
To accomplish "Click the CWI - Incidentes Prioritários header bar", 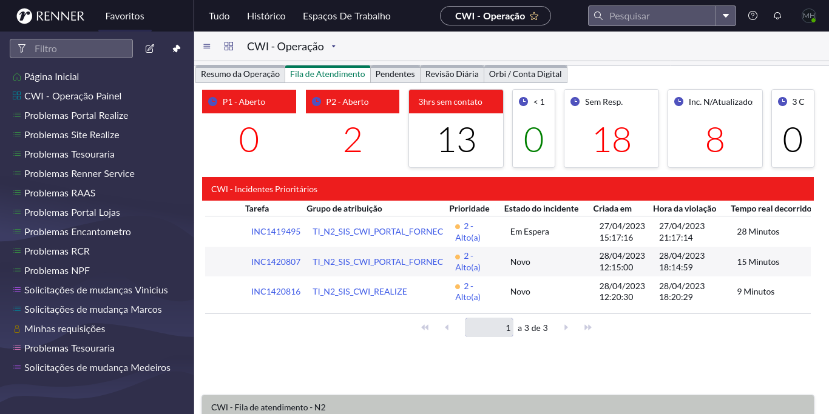I will click(x=508, y=189).
